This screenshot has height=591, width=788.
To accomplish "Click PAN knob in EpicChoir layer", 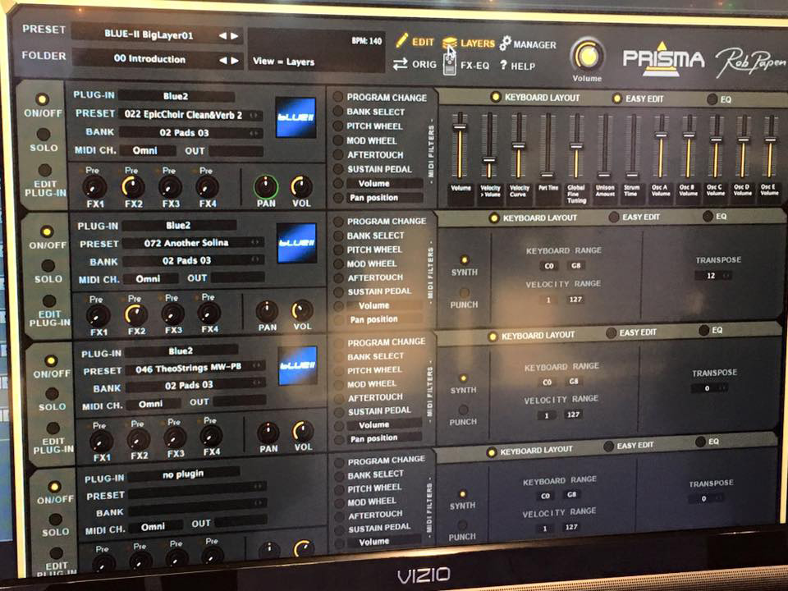I will tap(266, 187).
